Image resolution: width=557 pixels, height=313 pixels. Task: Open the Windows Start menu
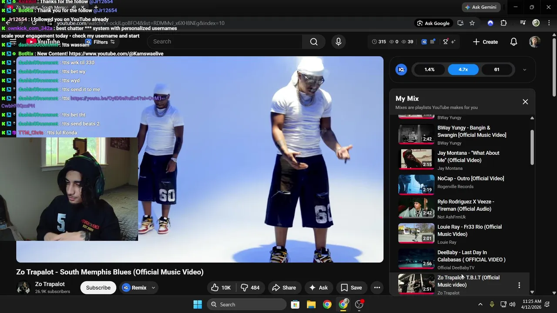pyautogui.click(x=198, y=304)
